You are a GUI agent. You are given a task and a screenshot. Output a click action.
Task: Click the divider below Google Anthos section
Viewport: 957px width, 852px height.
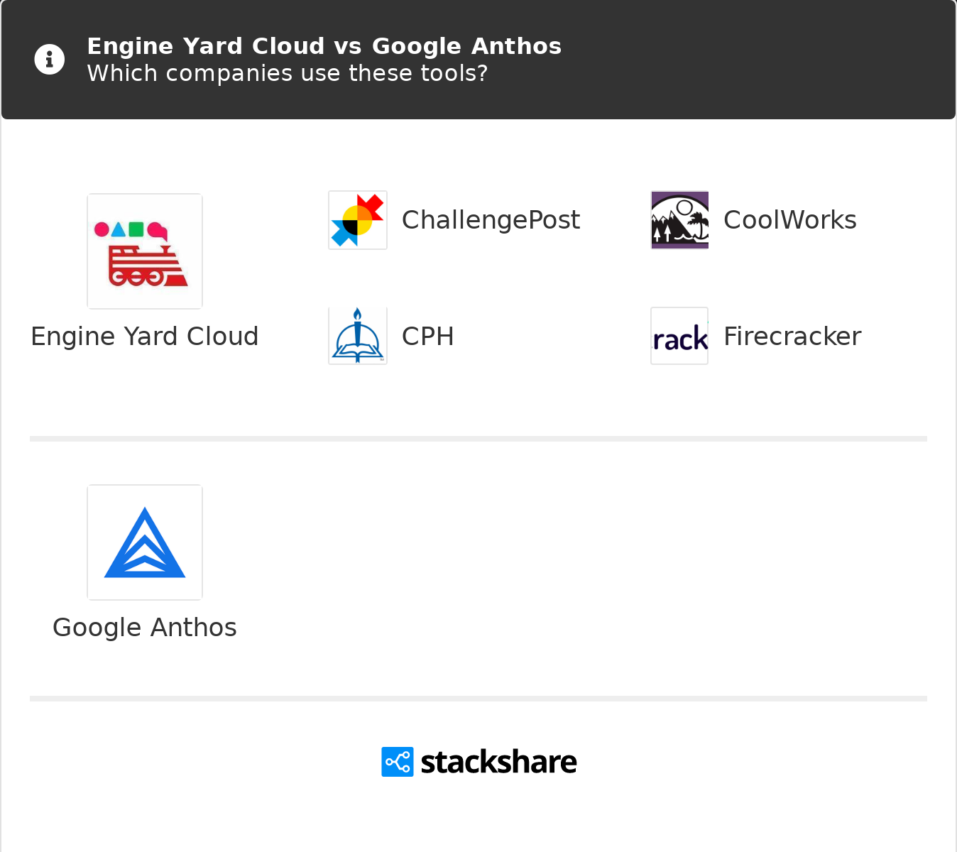point(478,699)
